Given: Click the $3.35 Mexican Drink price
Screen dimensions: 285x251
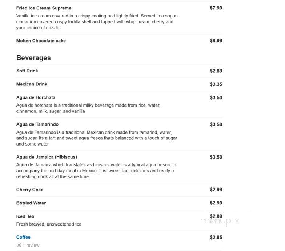Looking at the screenshot, I should [x=216, y=84].
